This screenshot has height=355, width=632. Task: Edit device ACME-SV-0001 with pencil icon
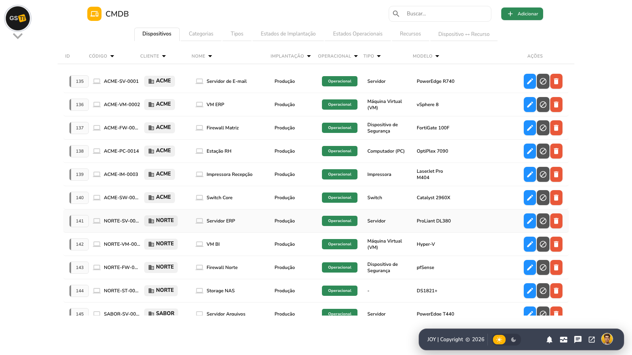(x=530, y=81)
